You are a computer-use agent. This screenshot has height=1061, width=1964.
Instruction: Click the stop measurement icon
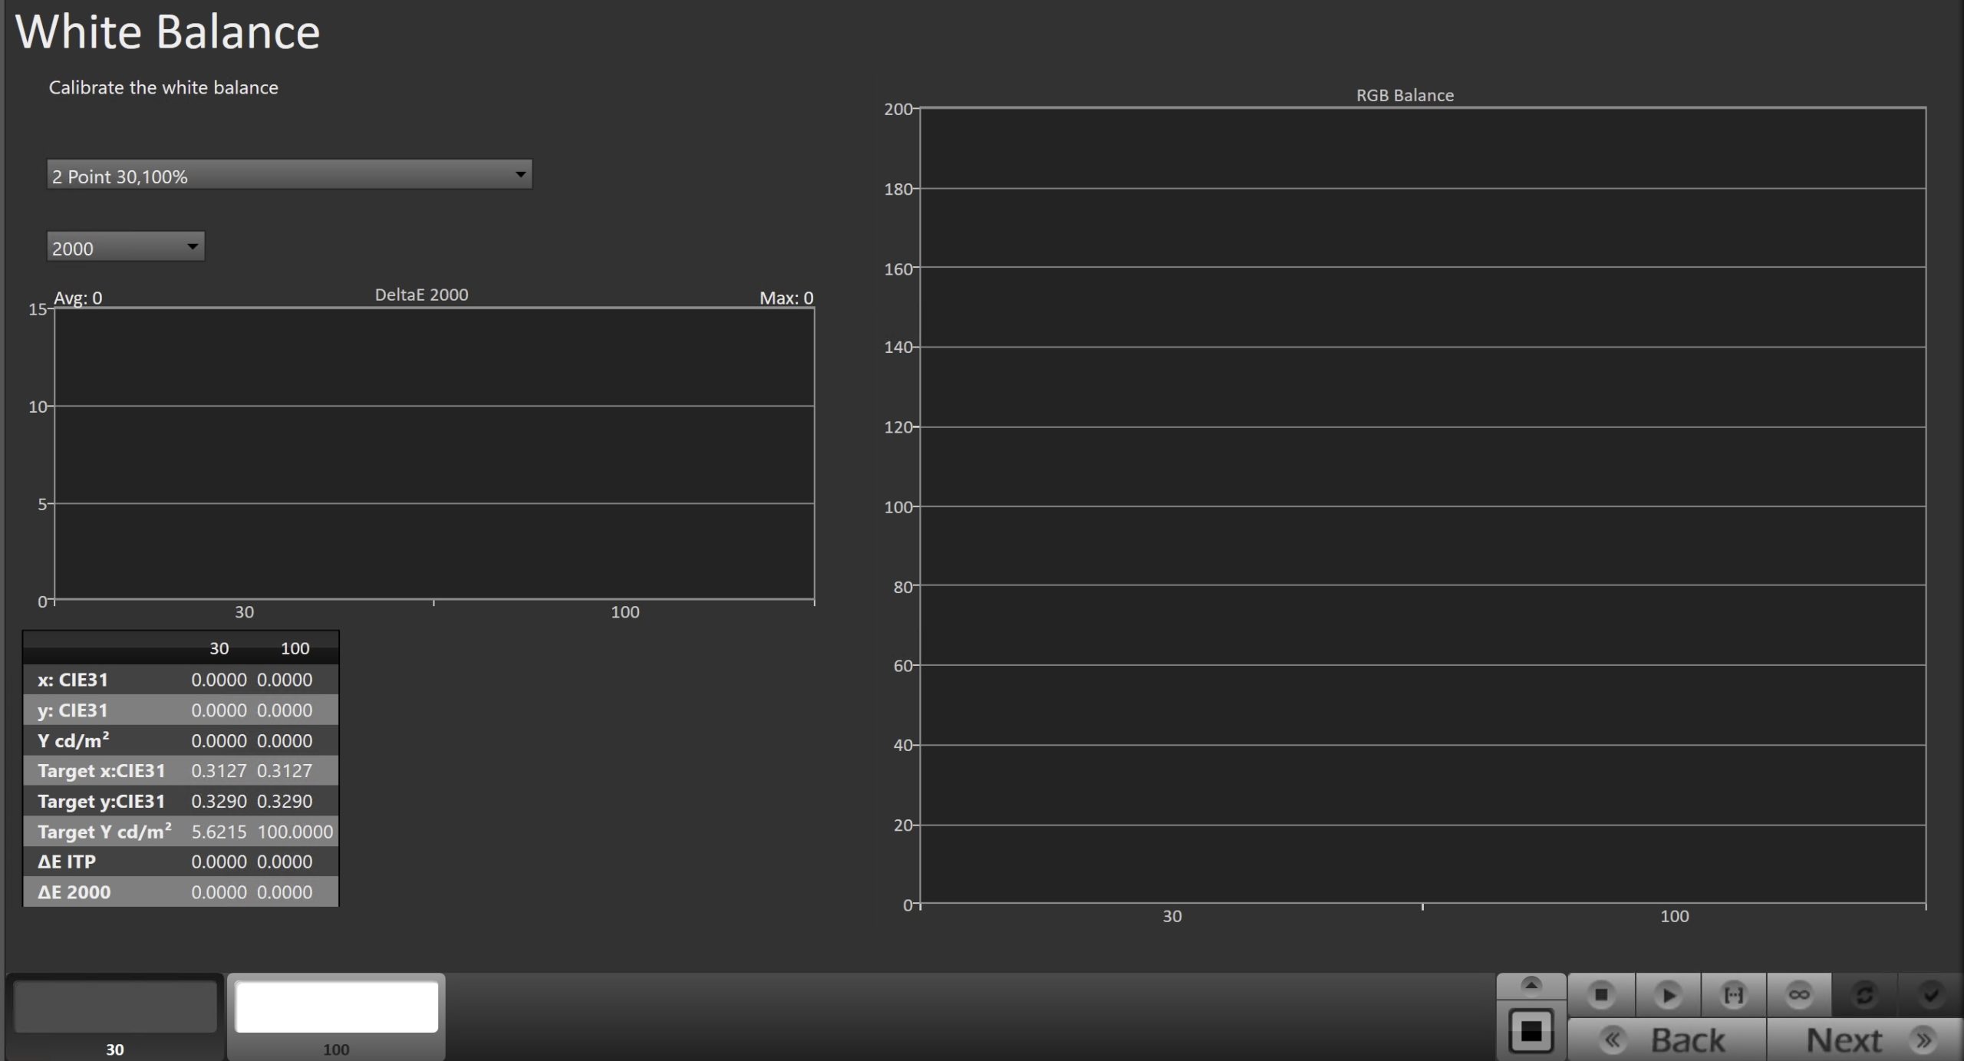1600,995
